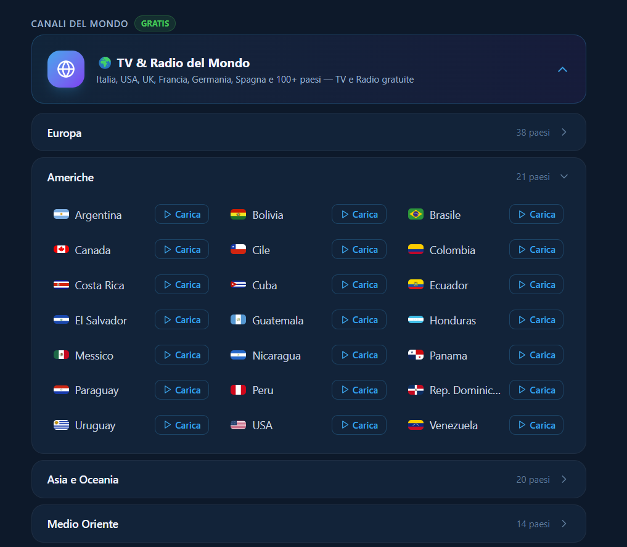Load Canada channels with Carica
The image size is (627, 547).
click(182, 250)
